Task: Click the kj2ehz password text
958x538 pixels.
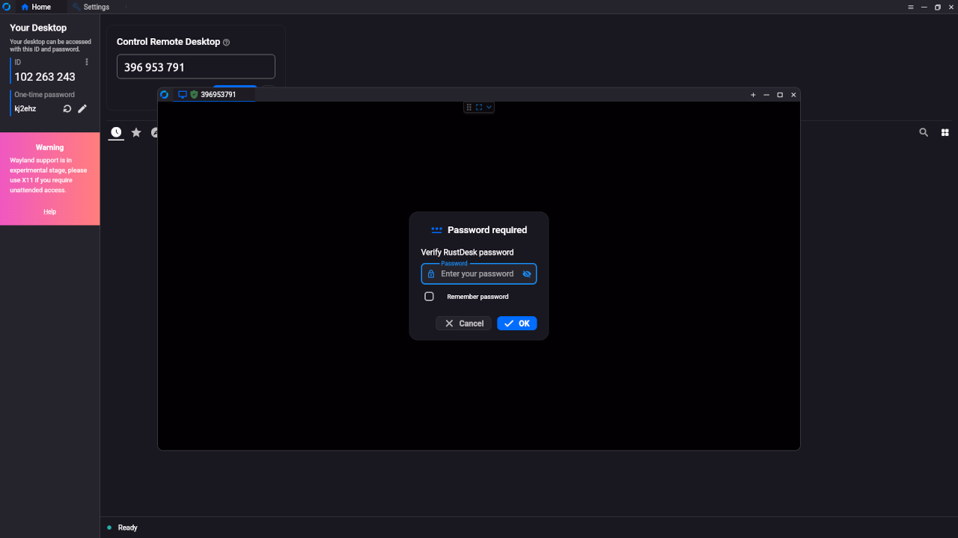Action: click(x=25, y=109)
